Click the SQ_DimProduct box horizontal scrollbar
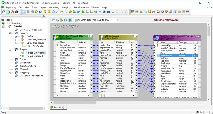The width and height of the screenshot is (213, 114). click(x=118, y=95)
